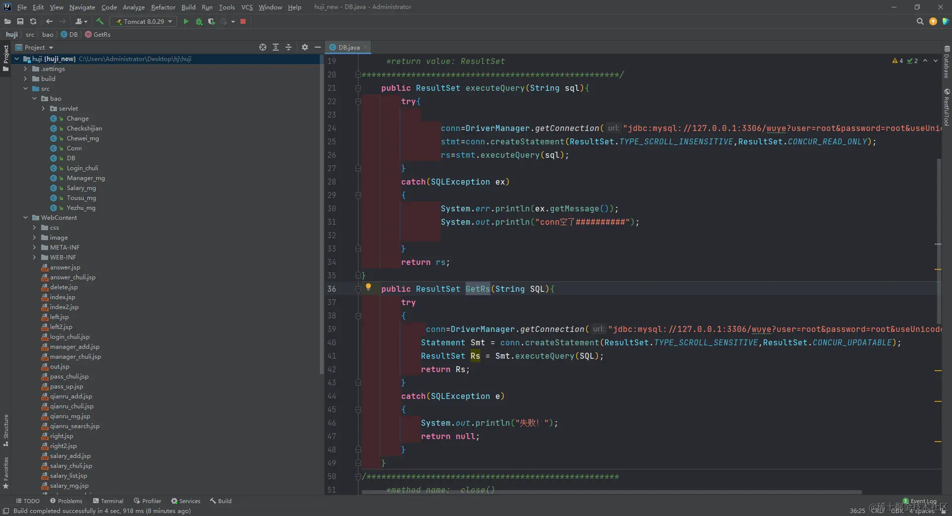Open the Project panel gear settings

pyautogui.click(x=305, y=47)
